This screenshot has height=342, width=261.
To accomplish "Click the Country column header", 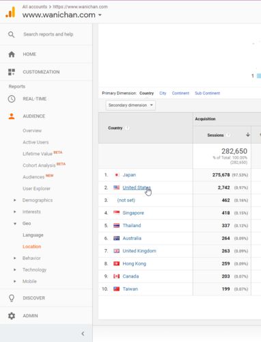I will [x=115, y=128].
